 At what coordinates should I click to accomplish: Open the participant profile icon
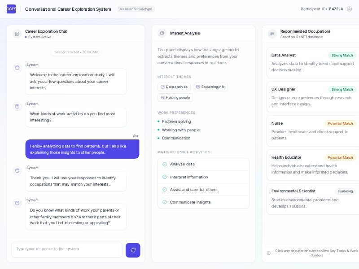(x=350, y=9)
